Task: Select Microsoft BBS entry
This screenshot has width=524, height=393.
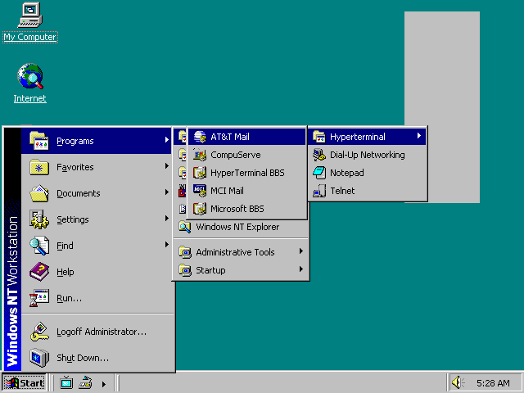Action: tap(246, 209)
